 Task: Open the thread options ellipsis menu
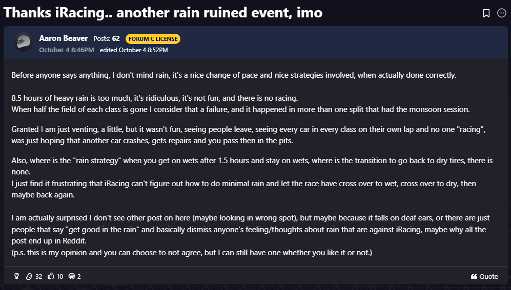click(x=502, y=13)
